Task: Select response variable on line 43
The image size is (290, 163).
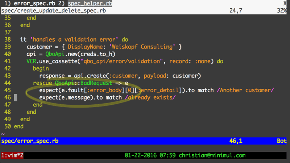Action: pyautogui.click(x=52, y=76)
